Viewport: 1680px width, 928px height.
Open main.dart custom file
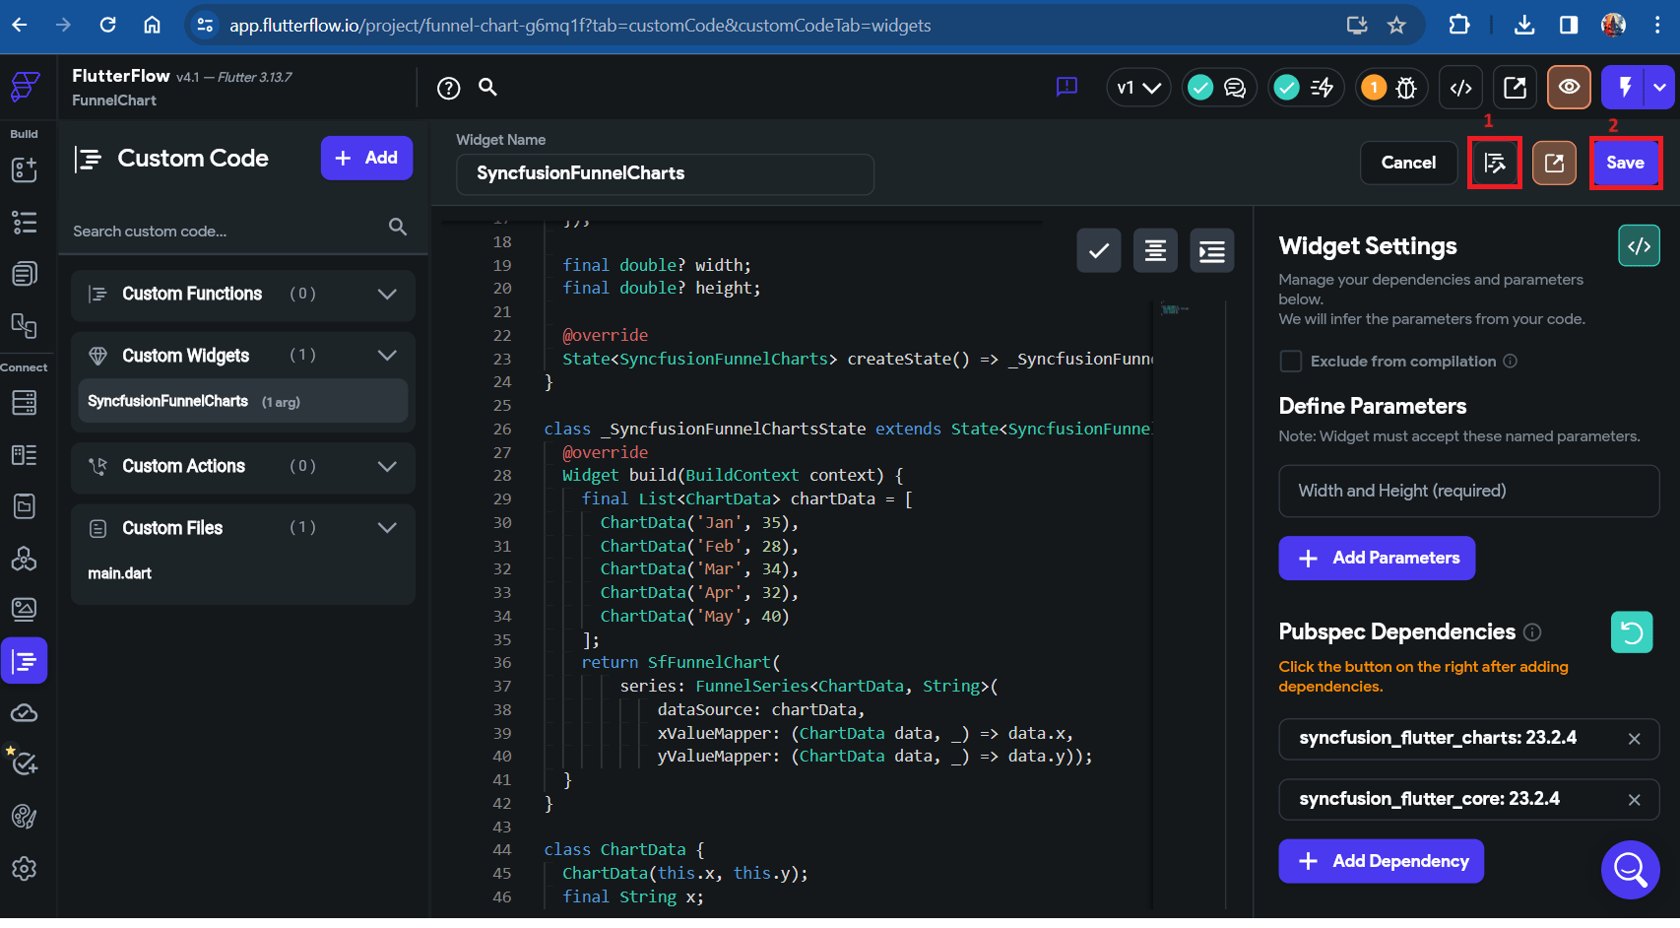[x=120, y=573]
